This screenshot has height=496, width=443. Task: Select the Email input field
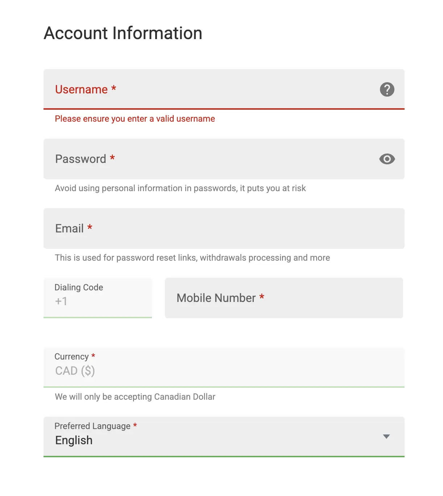tap(224, 228)
